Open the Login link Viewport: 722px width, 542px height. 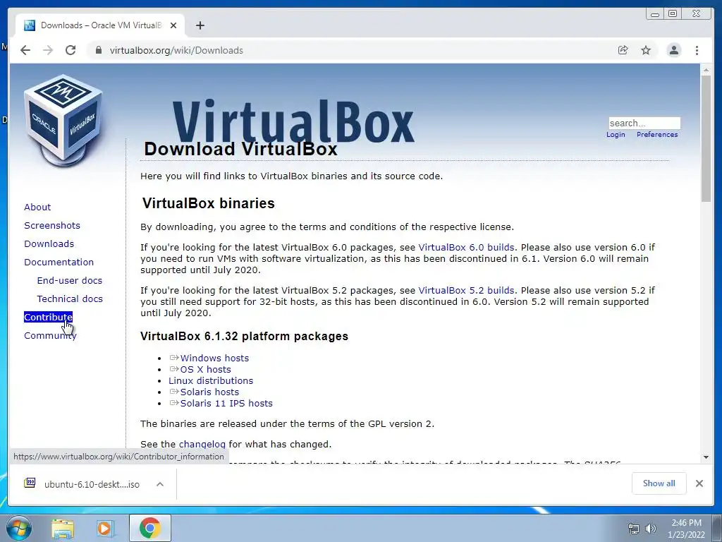616,135
